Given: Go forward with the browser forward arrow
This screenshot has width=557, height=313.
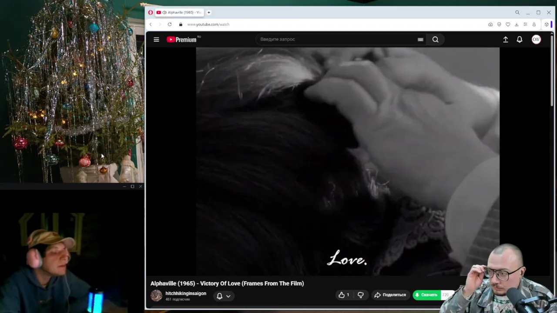Looking at the screenshot, I should (160, 24).
